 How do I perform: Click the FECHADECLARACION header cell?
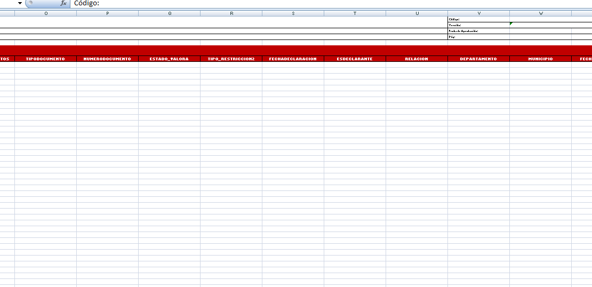pyautogui.click(x=293, y=59)
